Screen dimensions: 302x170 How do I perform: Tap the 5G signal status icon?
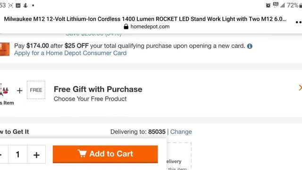tap(276, 5)
